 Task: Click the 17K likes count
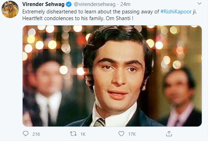(132, 134)
